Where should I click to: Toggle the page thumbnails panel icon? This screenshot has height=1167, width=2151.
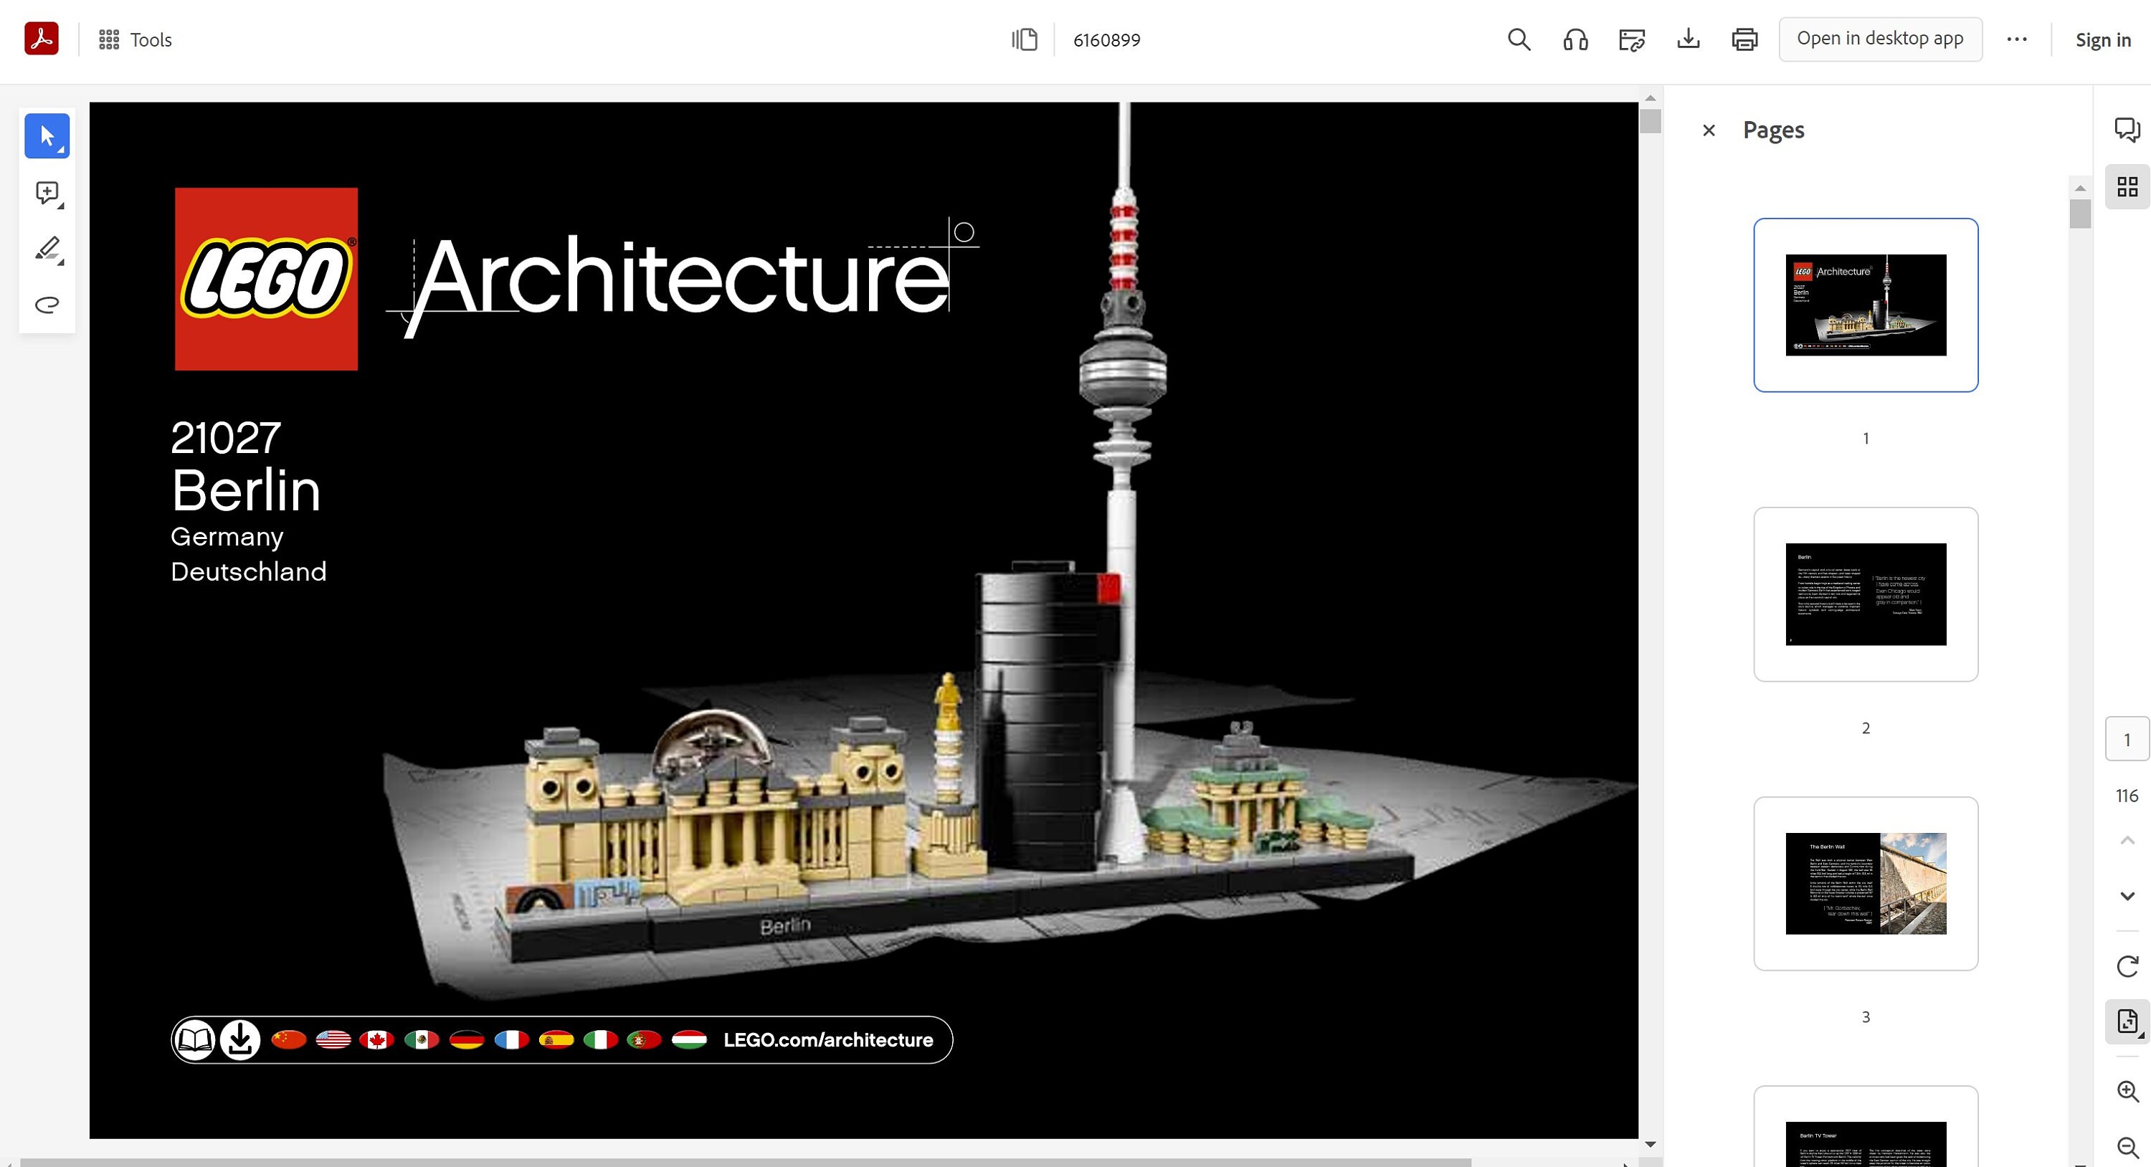tap(2127, 186)
